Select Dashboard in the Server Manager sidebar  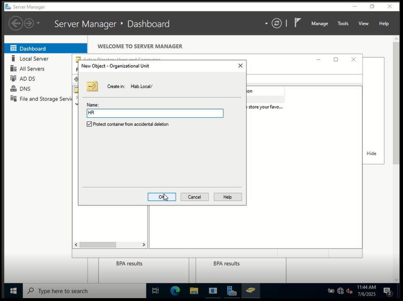point(46,48)
